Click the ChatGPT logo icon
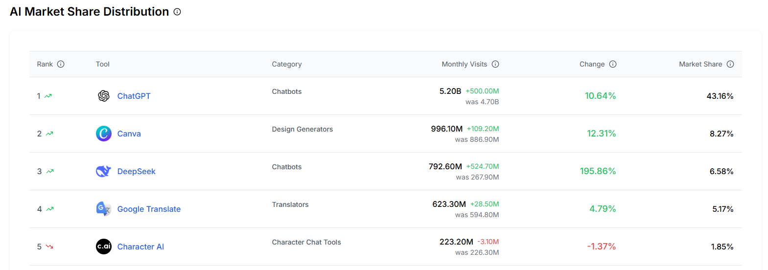This screenshot has width=768, height=270. click(x=104, y=96)
